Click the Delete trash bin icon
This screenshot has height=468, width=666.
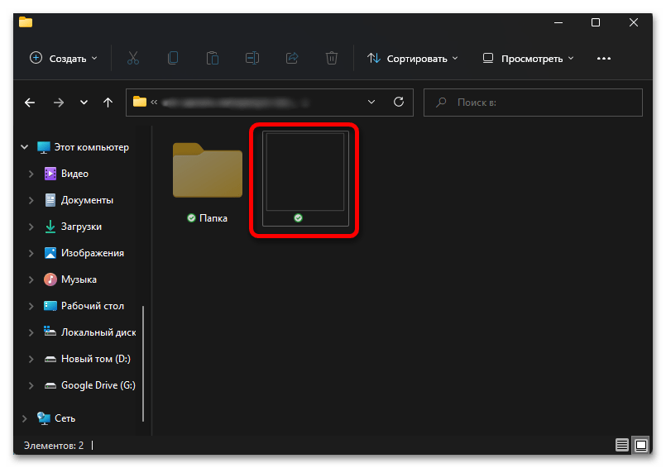(x=331, y=59)
